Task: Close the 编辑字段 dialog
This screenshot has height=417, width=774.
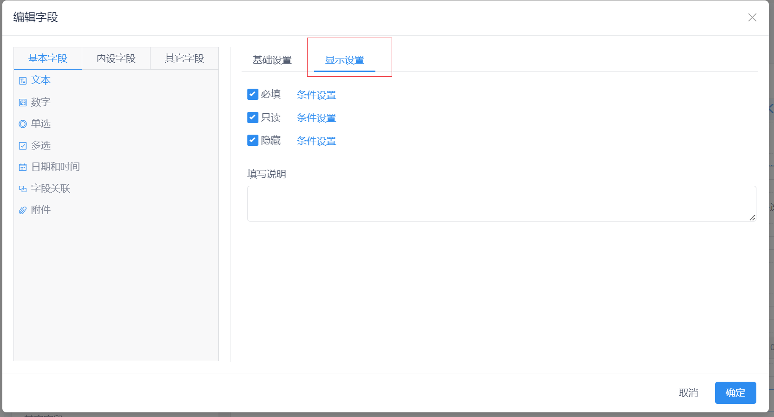Action: [x=752, y=18]
